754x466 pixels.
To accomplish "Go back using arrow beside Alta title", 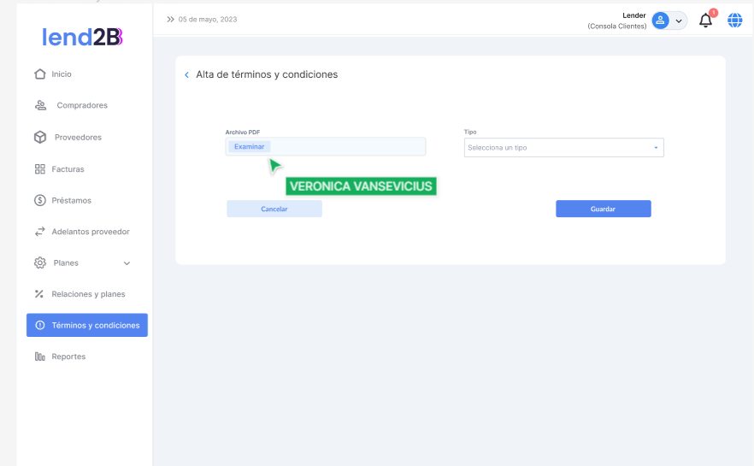I will (x=186, y=75).
